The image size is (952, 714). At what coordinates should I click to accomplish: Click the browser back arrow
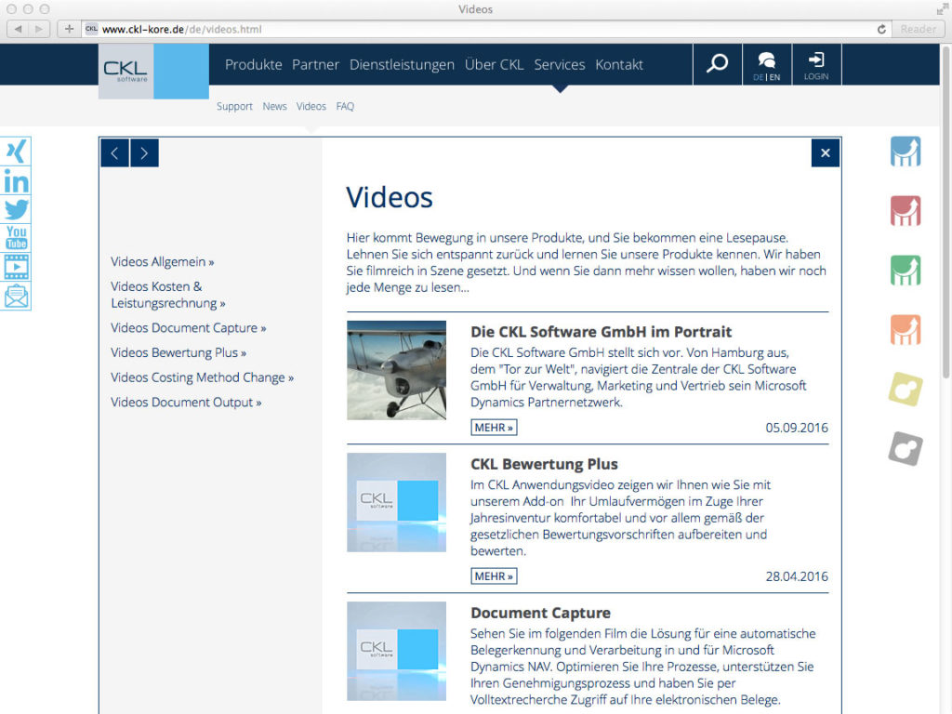click(x=18, y=29)
